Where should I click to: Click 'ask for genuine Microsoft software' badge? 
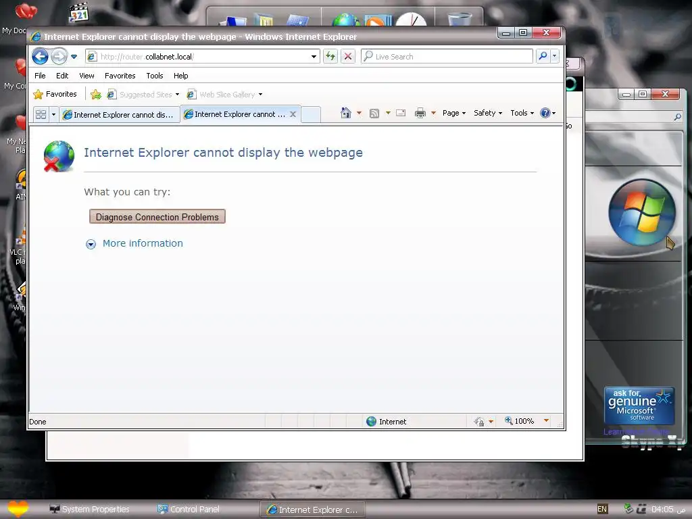[x=639, y=405]
